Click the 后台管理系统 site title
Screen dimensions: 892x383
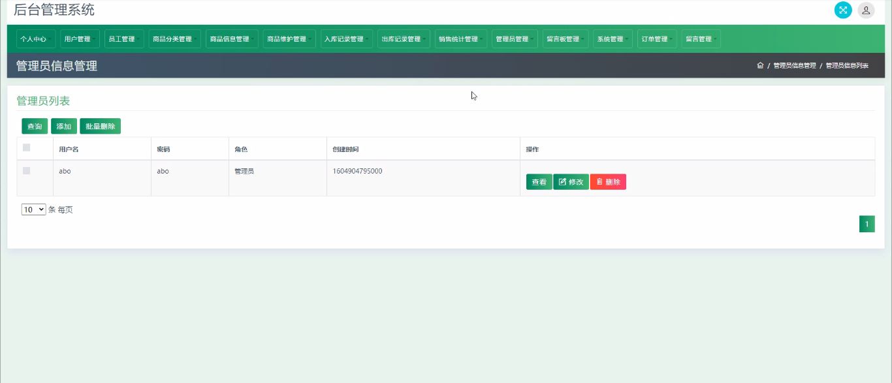tap(54, 10)
